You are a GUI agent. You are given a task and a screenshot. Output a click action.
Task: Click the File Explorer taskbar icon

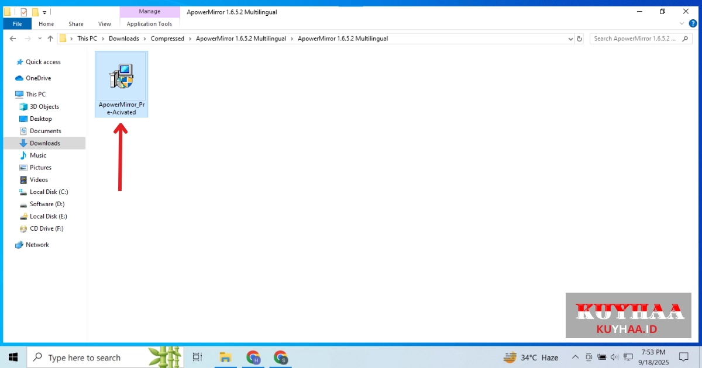point(225,357)
